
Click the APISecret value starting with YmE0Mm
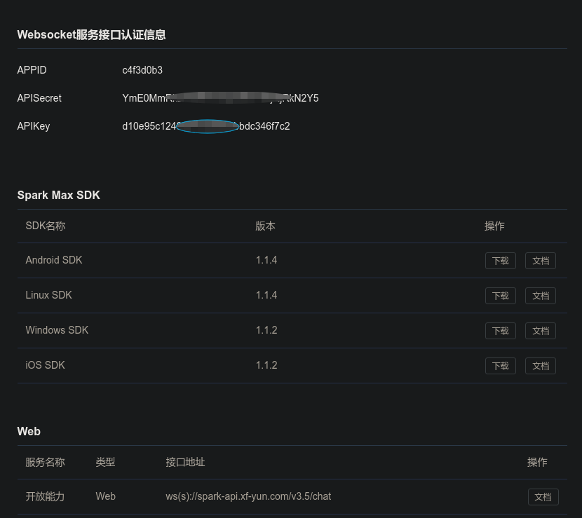click(220, 98)
